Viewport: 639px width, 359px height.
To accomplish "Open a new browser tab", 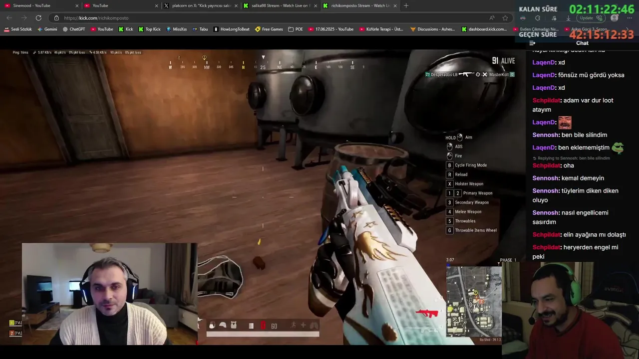I will click(x=406, y=5).
